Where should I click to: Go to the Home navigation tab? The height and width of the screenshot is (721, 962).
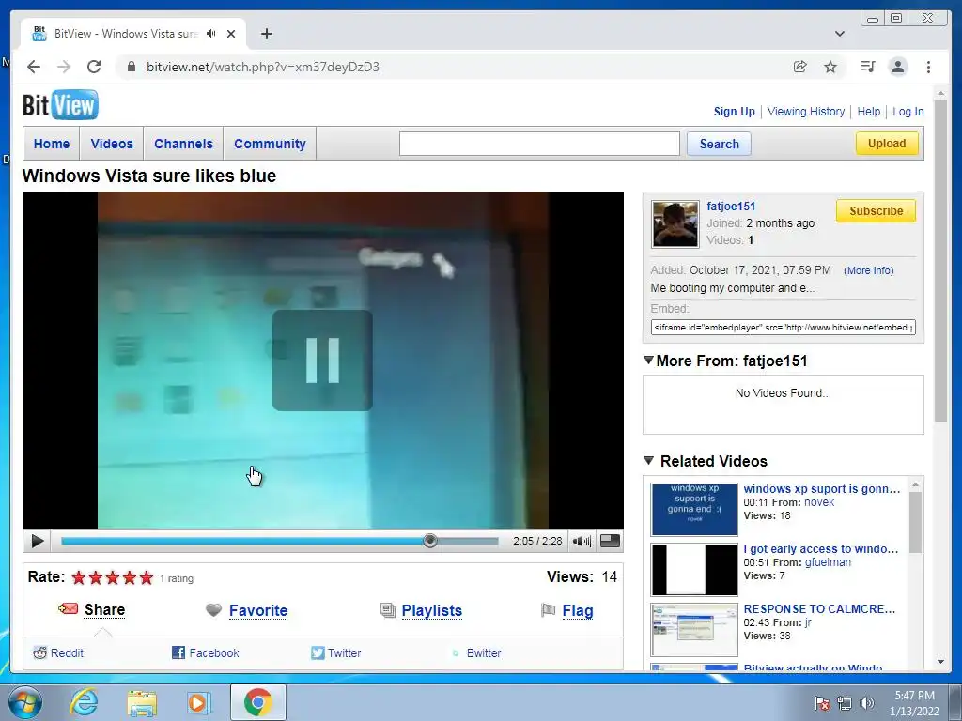point(52,144)
